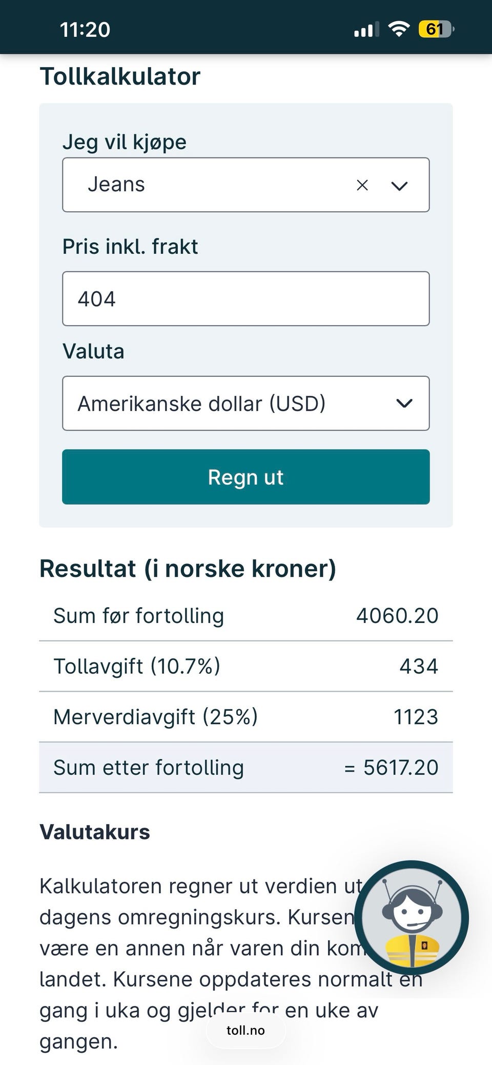This screenshot has height=1065, width=492.
Task: Tap the 11:20 clock in status bar
Action: tap(85, 29)
